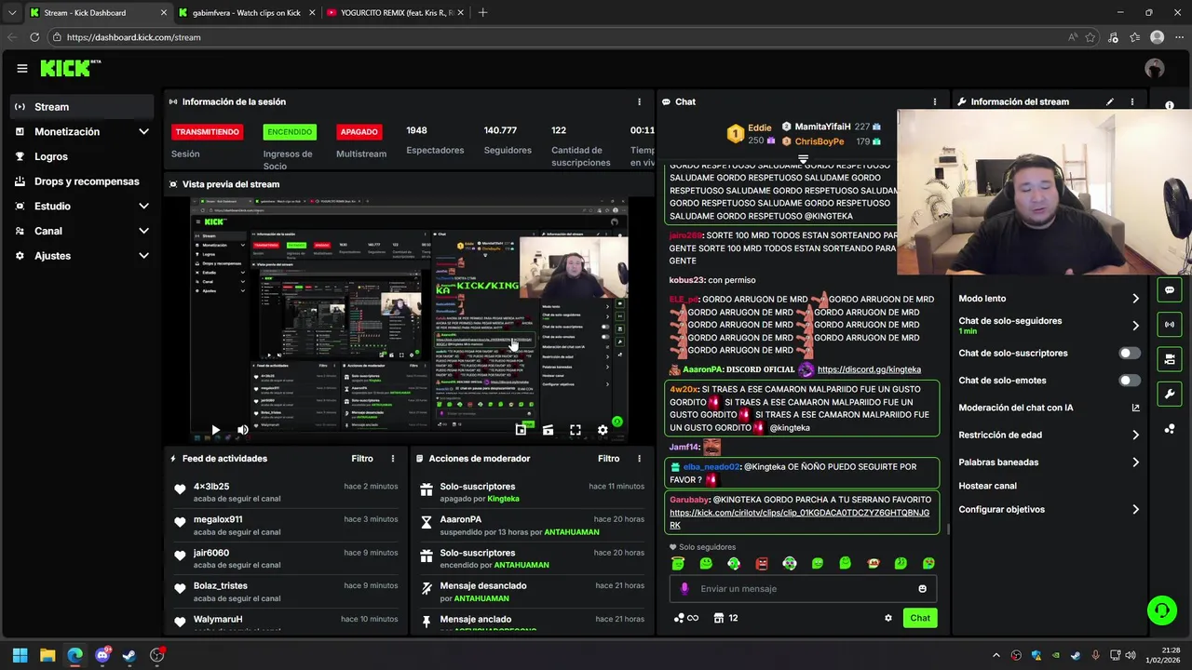
Task: Toggle mini-player on stream preview
Action: coord(521,430)
